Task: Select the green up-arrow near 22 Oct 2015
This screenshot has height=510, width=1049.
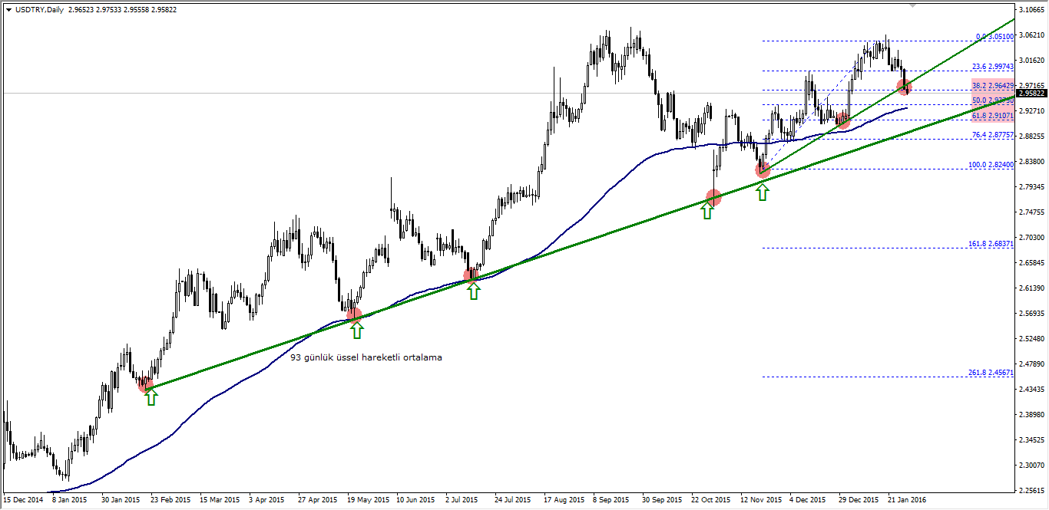Action: pos(707,211)
